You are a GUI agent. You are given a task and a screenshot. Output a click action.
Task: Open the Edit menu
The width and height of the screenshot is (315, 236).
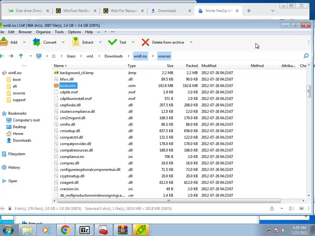click(x=11, y=32)
